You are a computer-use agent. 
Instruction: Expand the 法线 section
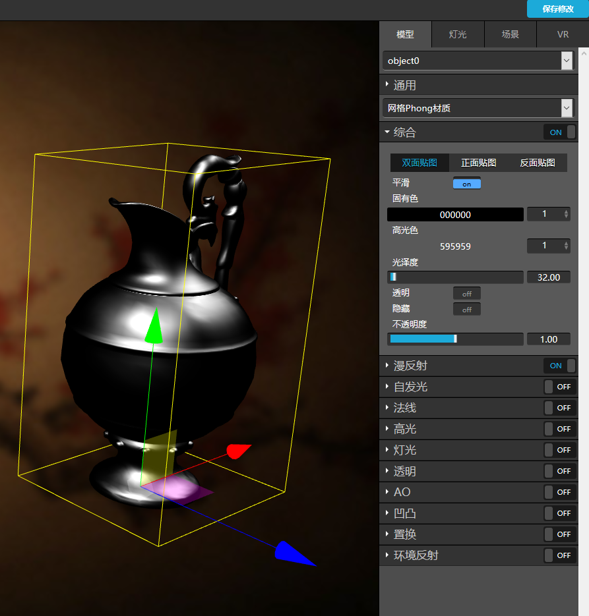coord(460,408)
